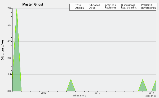Viewport: 159px width, 98px height.
Task: Click the y-axis label '0.0'
Action: (9, 91)
